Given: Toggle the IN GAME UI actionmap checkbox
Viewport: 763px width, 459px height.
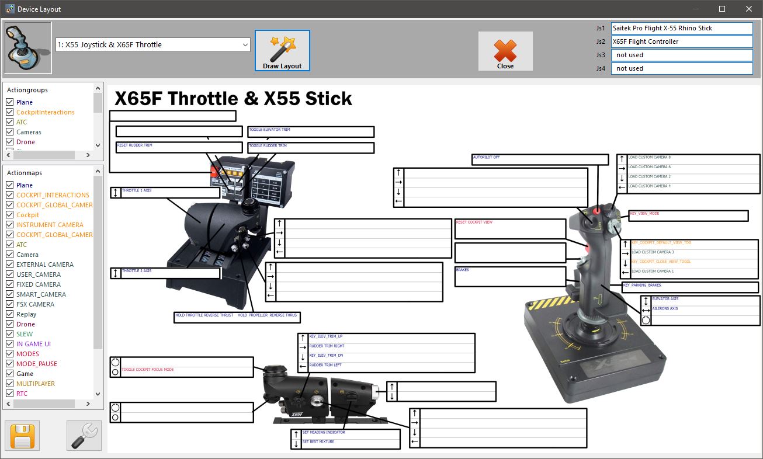Looking at the screenshot, I should click(x=10, y=344).
